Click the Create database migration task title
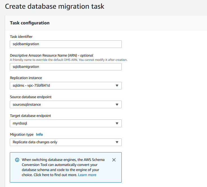This screenshot has height=187, width=207. [x=55, y=6]
